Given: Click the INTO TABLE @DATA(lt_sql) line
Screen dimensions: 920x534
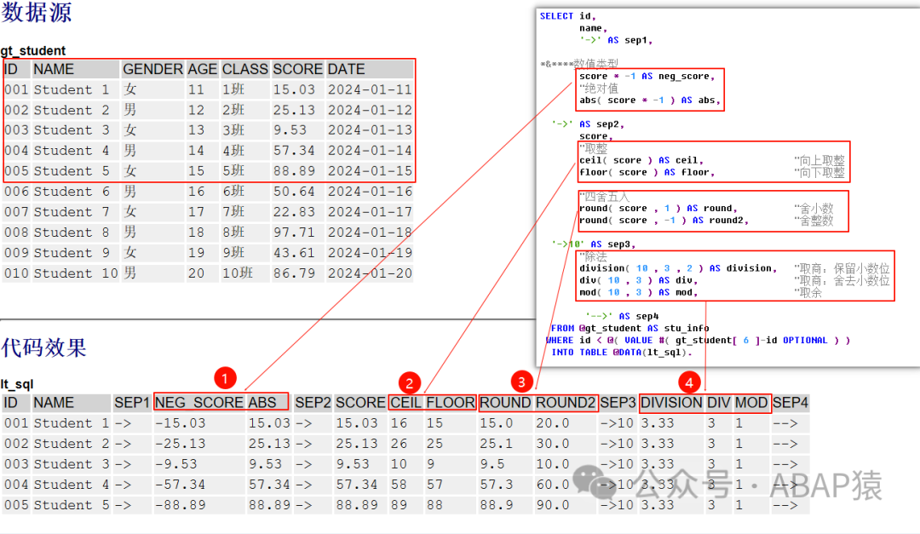Looking at the screenshot, I should [621, 353].
